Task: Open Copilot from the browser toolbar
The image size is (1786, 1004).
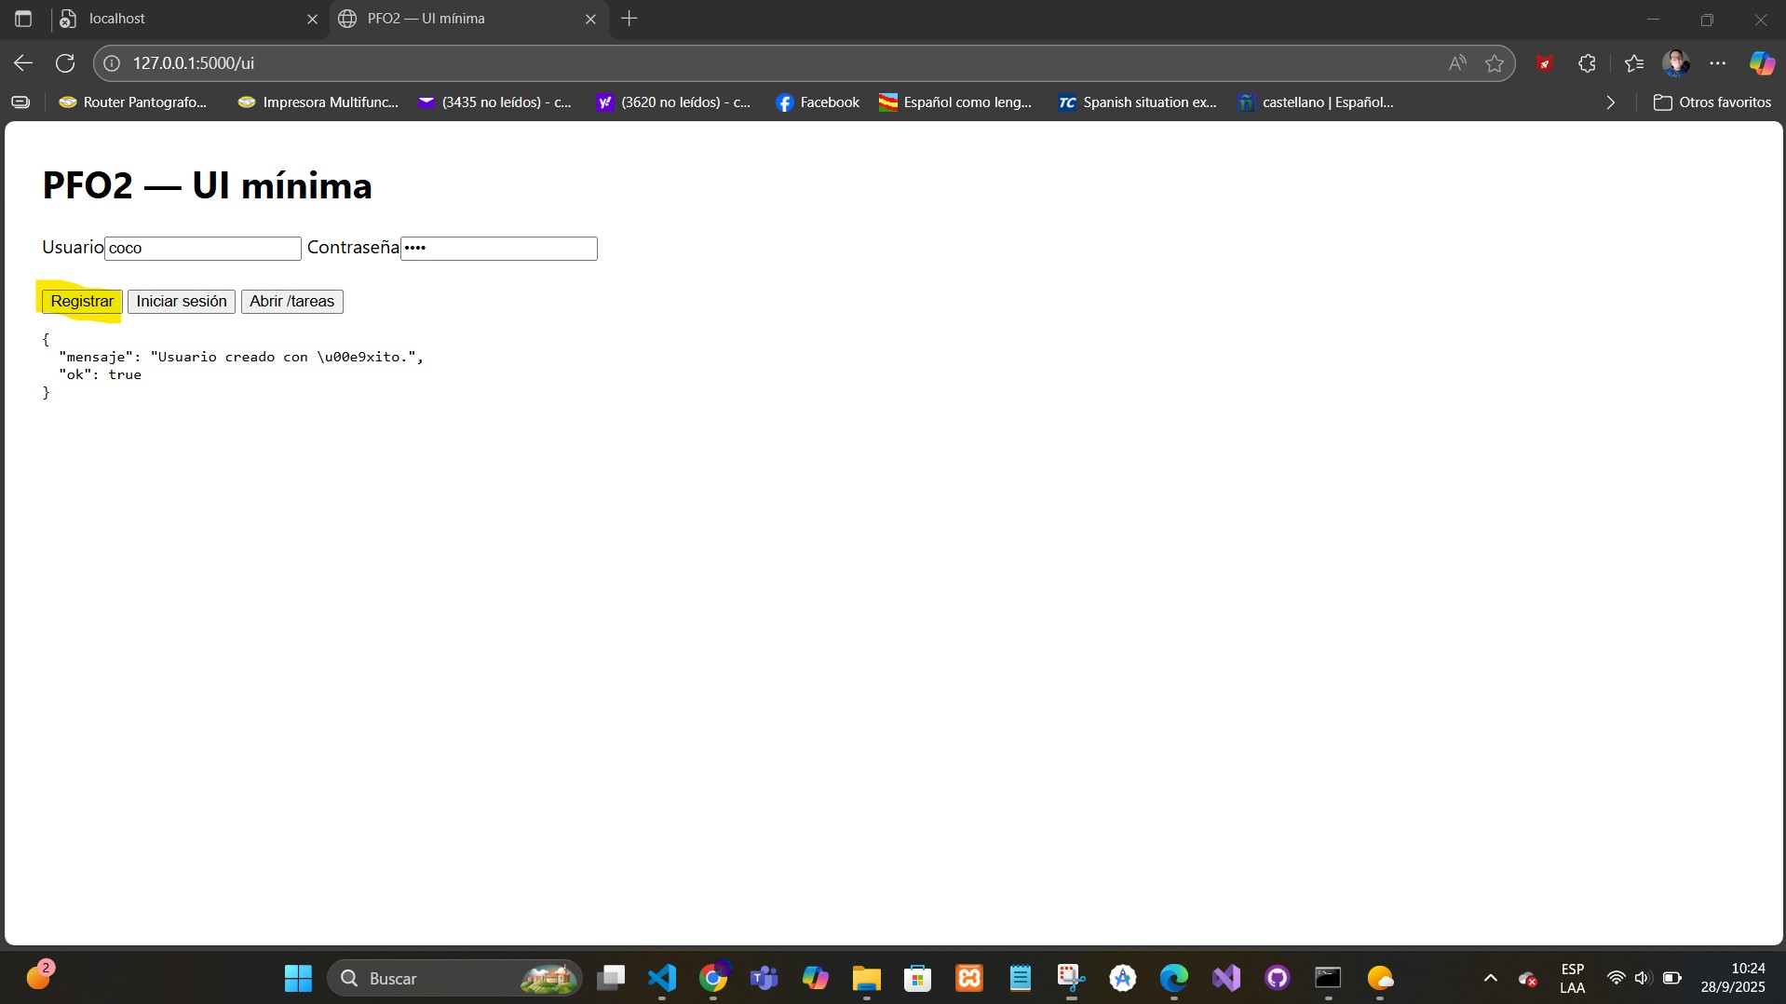Action: point(1761,63)
